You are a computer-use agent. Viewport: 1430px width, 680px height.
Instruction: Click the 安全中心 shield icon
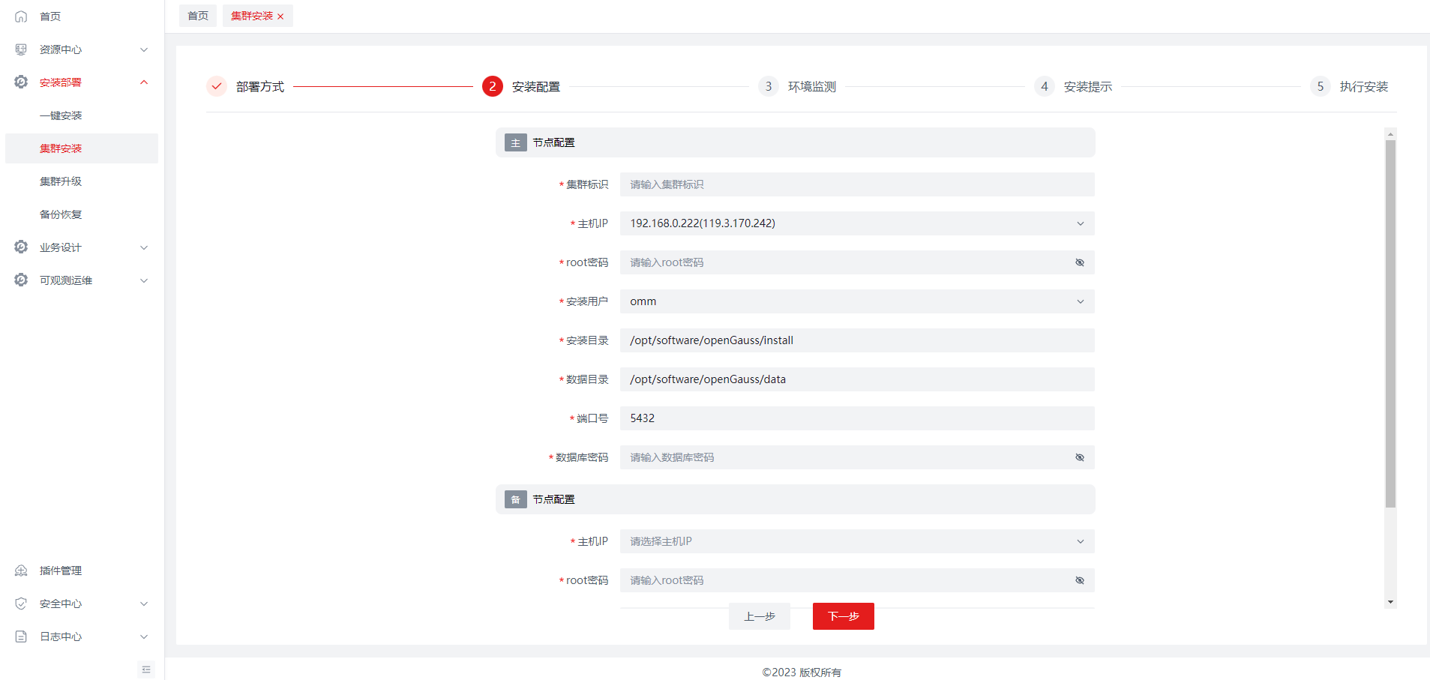tap(21, 604)
